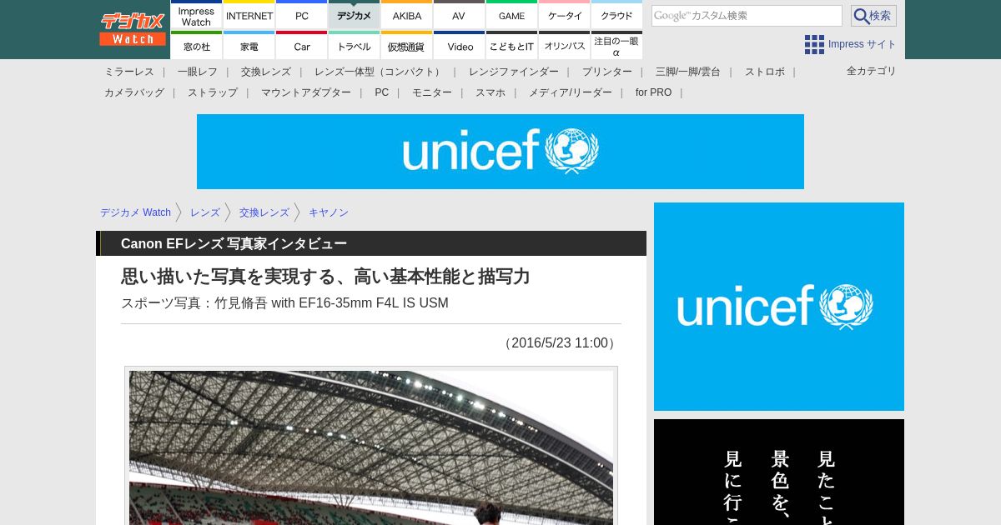Open the INTERNET Watch tab

(249, 16)
